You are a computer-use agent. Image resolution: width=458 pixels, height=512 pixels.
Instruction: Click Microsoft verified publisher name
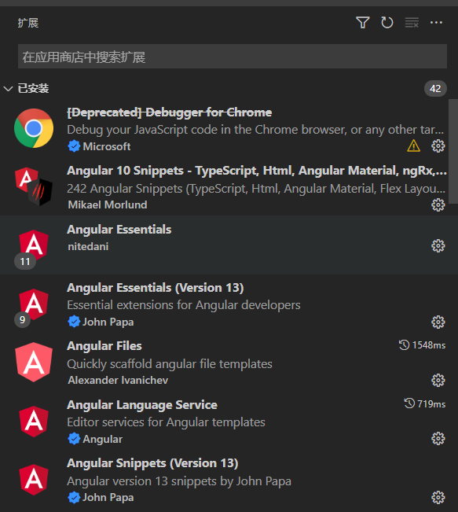click(x=107, y=146)
